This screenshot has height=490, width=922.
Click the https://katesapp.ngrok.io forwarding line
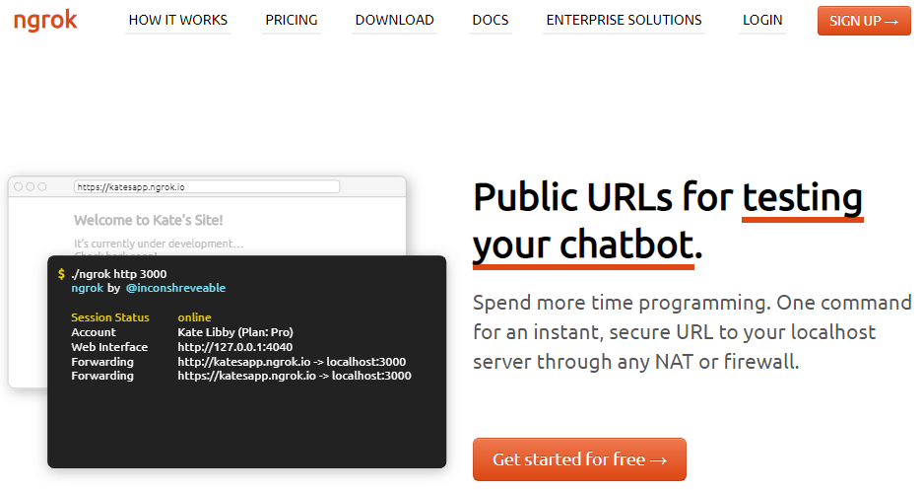pyautogui.click(x=294, y=376)
